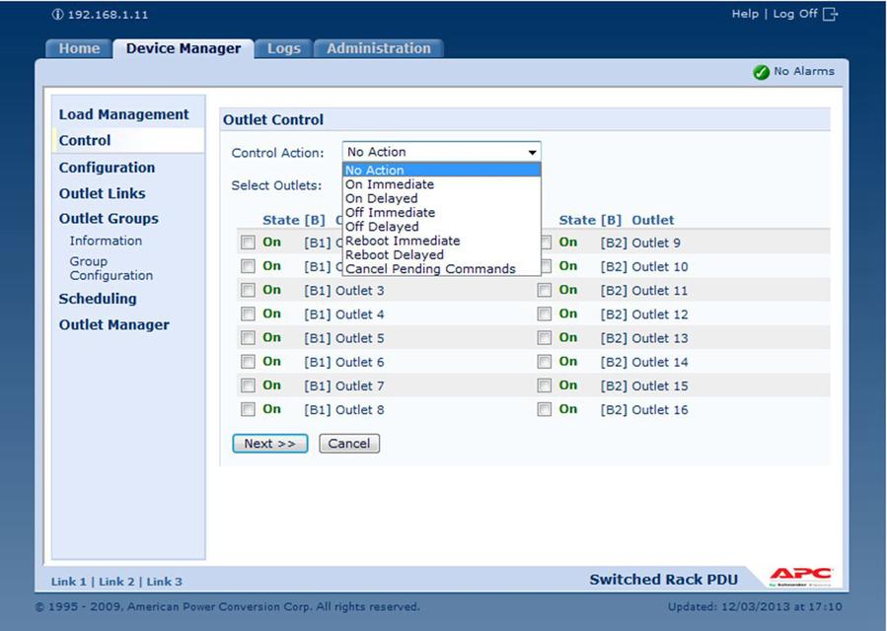
Task: Click the green No Alarms status icon
Action: pos(761,72)
